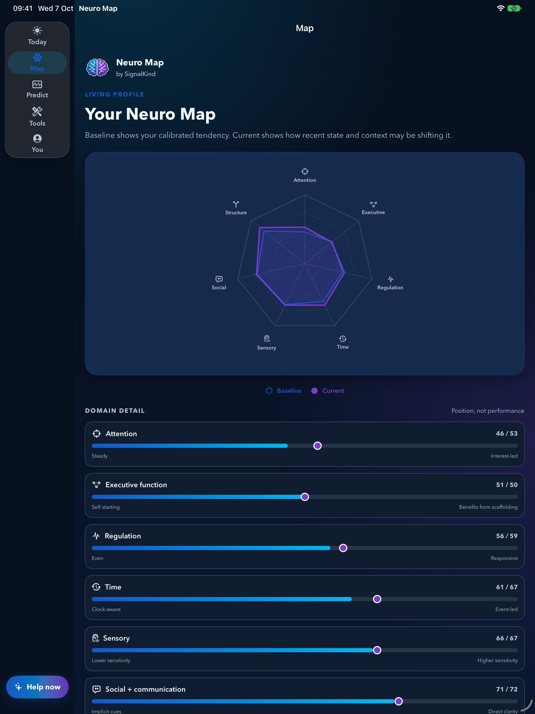Click the 'Even' label under Regulation
535x714 pixels.
97,558
